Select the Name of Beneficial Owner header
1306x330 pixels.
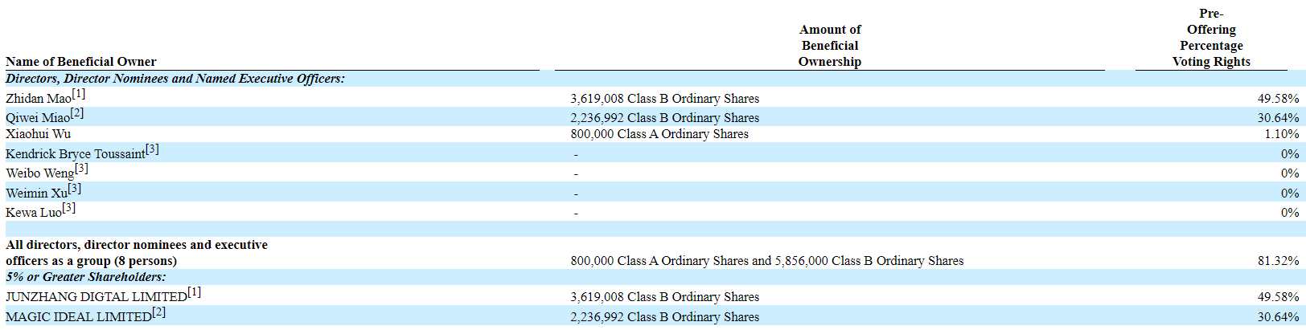pyautogui.click(x=81, y=62)
